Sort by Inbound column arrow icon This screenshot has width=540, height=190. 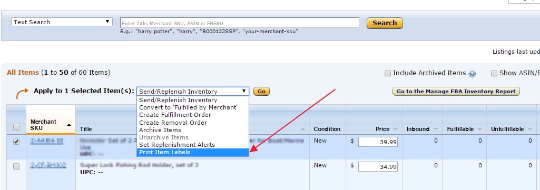point(436,129)
